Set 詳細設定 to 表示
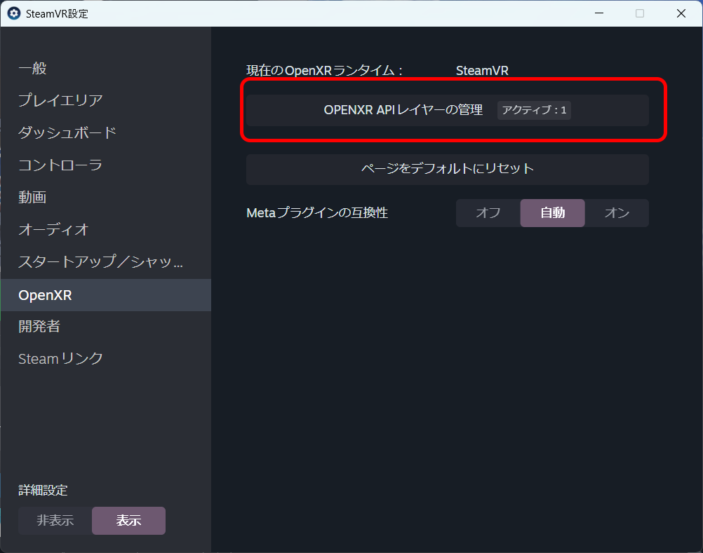The width and height of the screenshot is (703, 553). [x=128, y=520]
